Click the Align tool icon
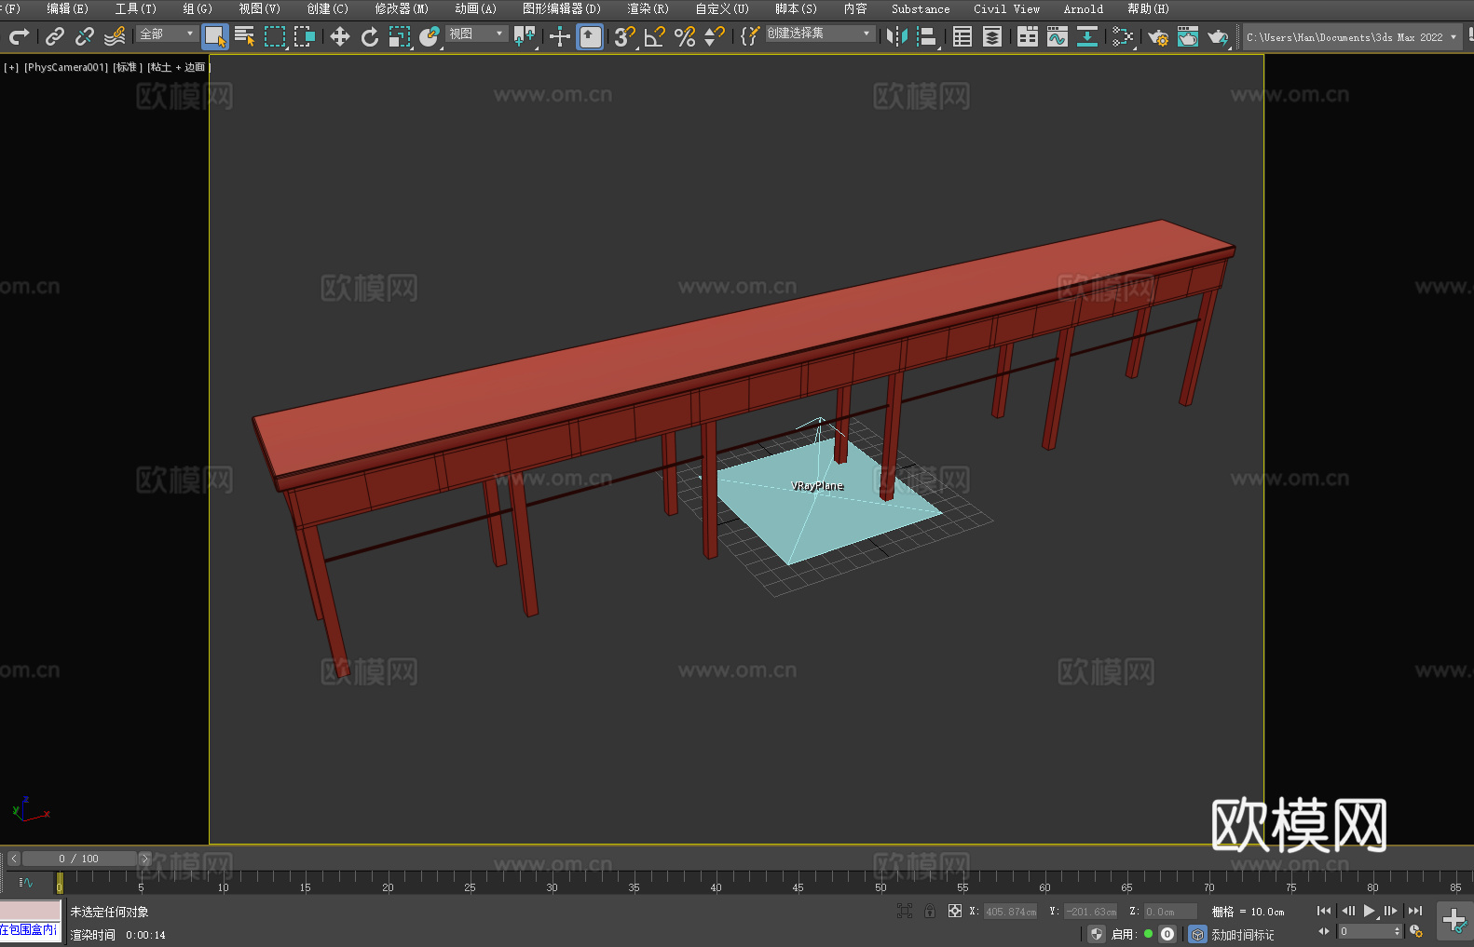1474x947 pixels. [927, 36]
